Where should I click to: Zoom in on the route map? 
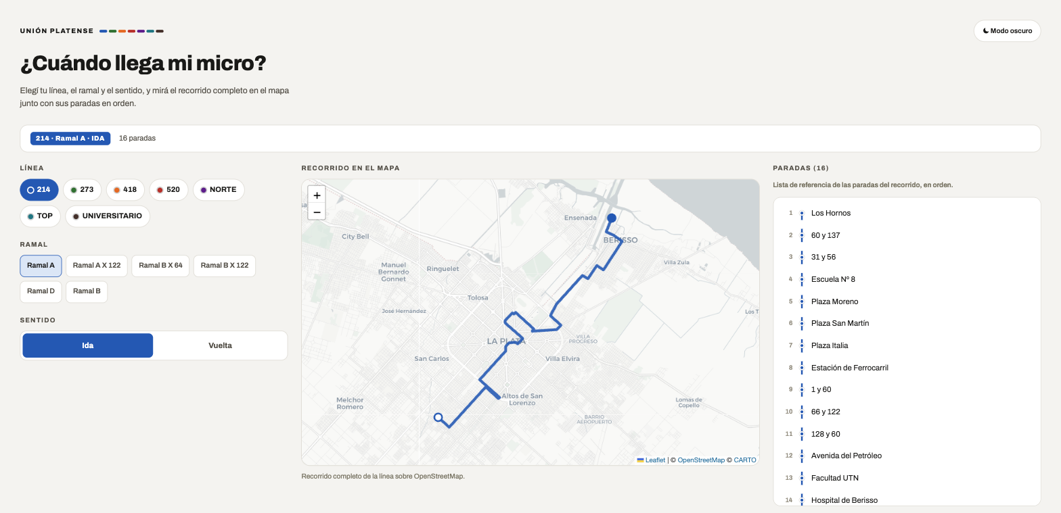click(317, 195)
